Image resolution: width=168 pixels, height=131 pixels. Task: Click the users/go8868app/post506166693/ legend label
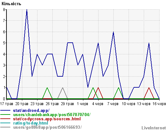[47, 127]
